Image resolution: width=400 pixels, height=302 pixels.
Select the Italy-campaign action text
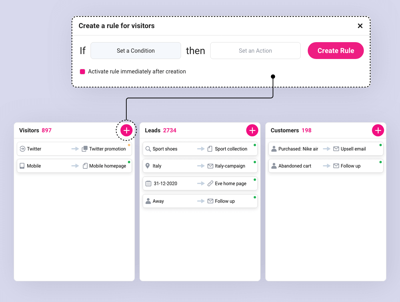coord(230,166)
